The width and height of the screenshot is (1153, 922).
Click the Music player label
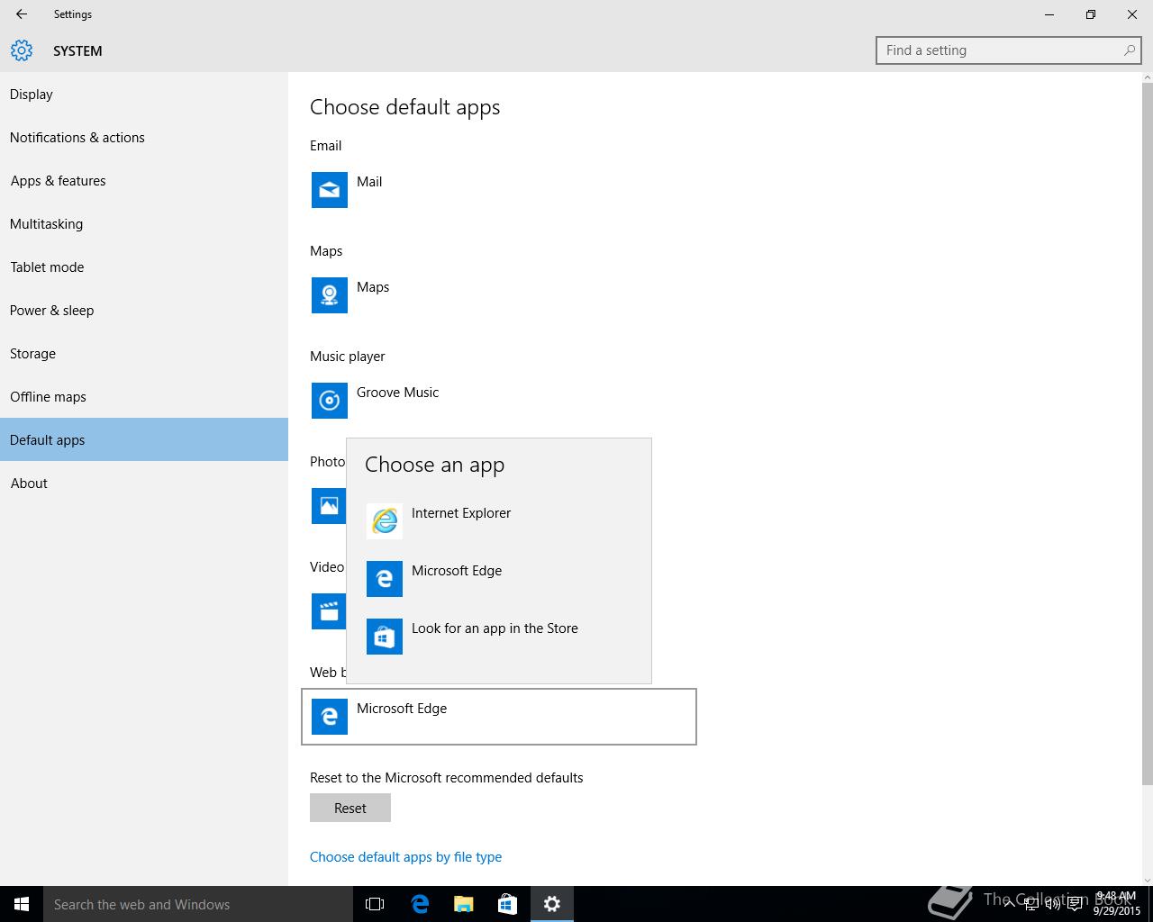pyautogui.click(x=348, y=357)
